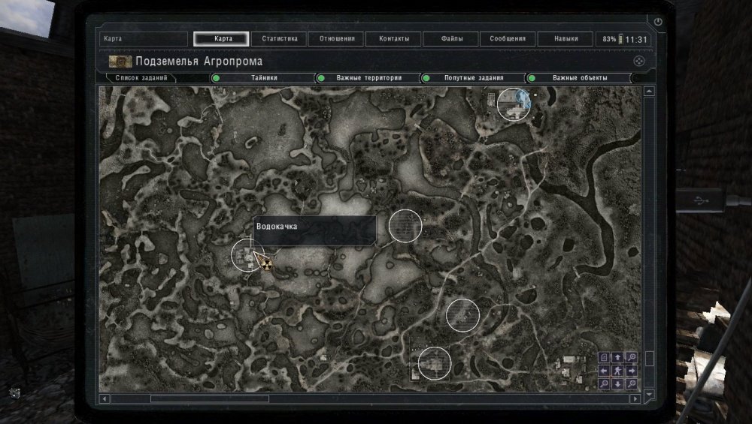Select the lower of the two circles in the map's bottom right
Viewport: 752px width, 424px height.
(x=435, y=363)
